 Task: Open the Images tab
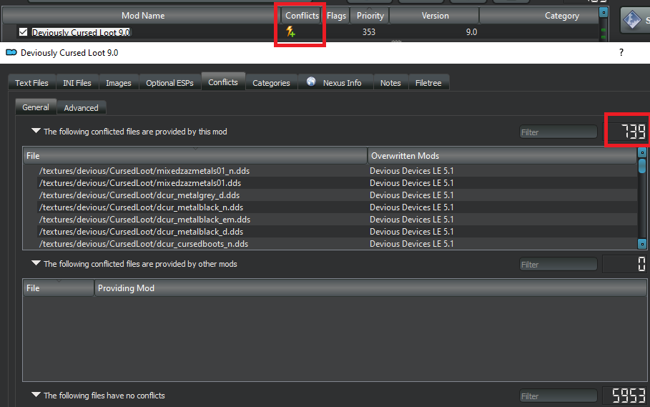click(x=119, y=83)
